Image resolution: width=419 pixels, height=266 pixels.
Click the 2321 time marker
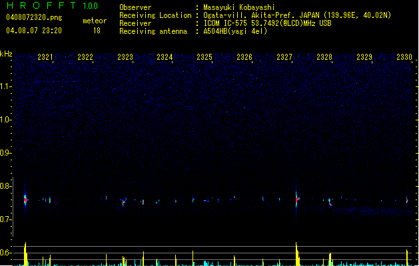[45, 57]
